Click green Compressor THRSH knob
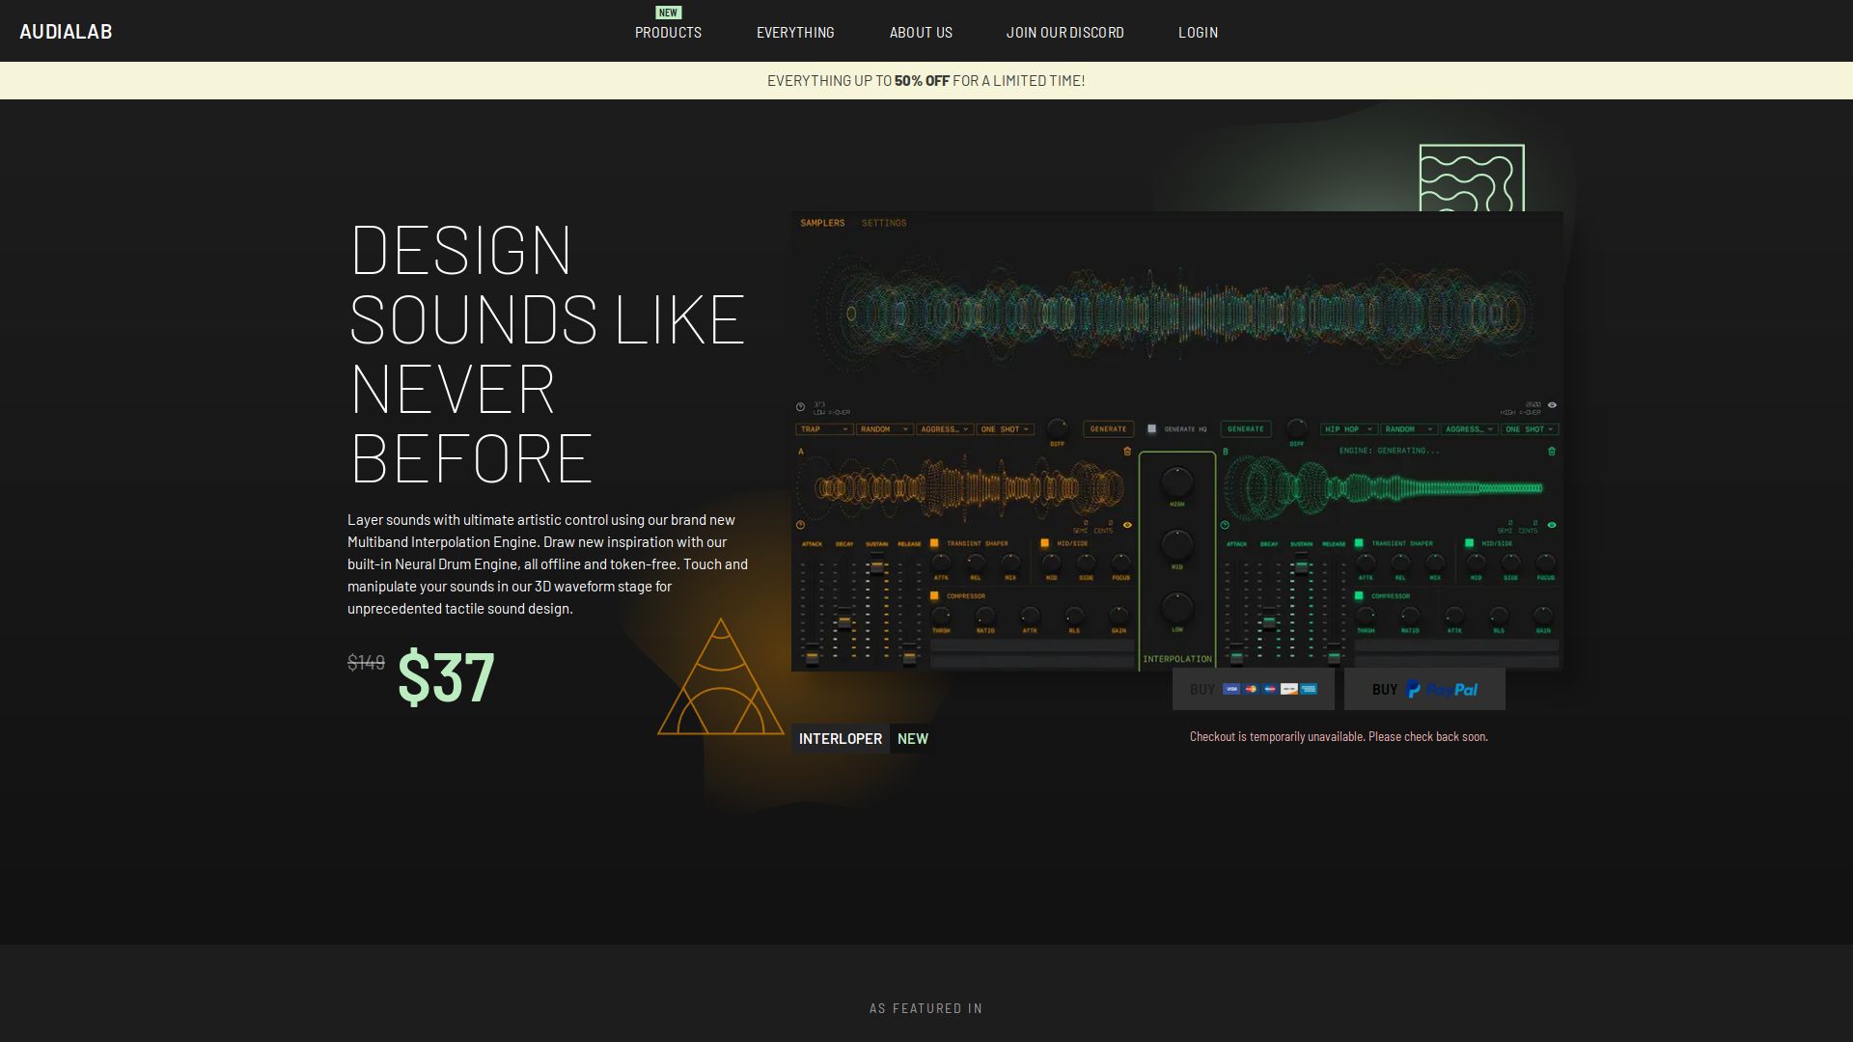1853x1042 pixels. click(x=1366, y=616)
